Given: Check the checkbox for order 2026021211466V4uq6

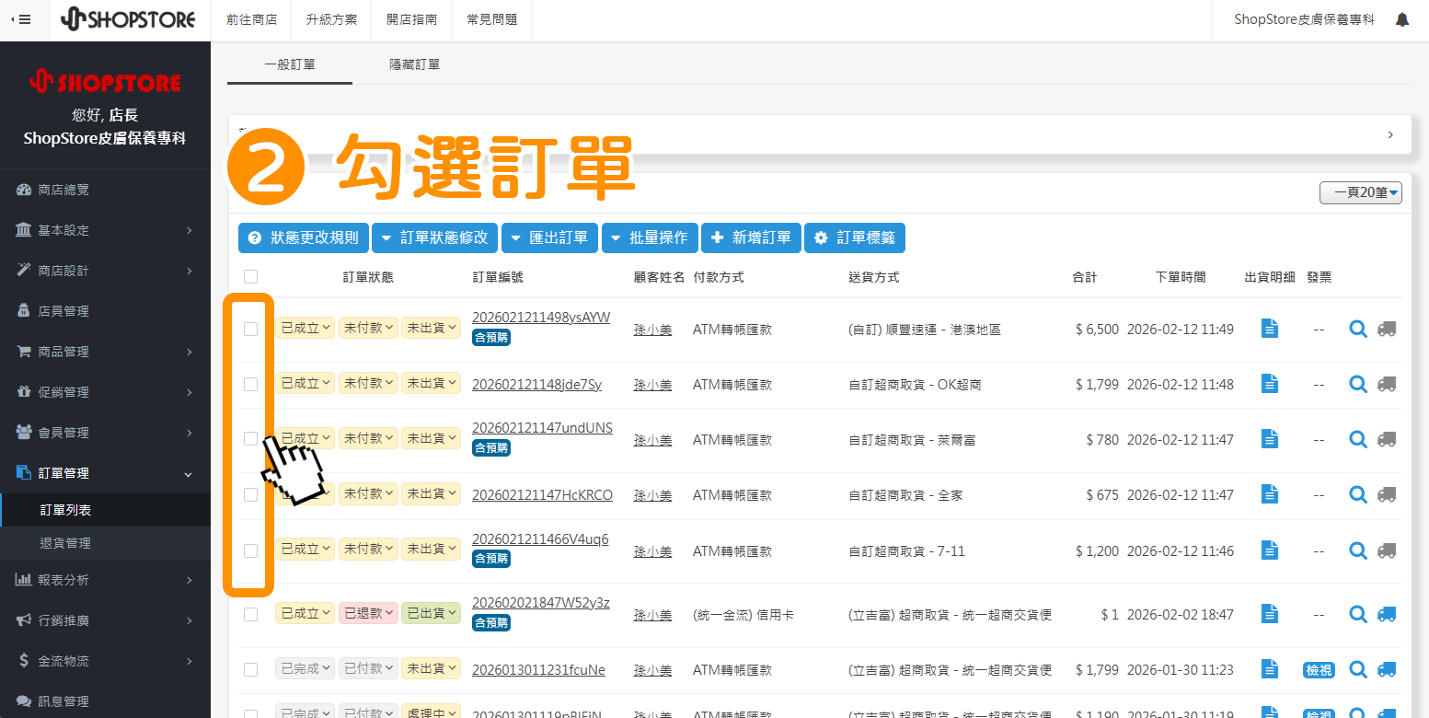Looking at the screenshot, I should click(x=250, y=550).
